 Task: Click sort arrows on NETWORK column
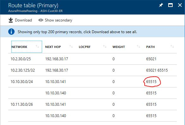point(37,46)
